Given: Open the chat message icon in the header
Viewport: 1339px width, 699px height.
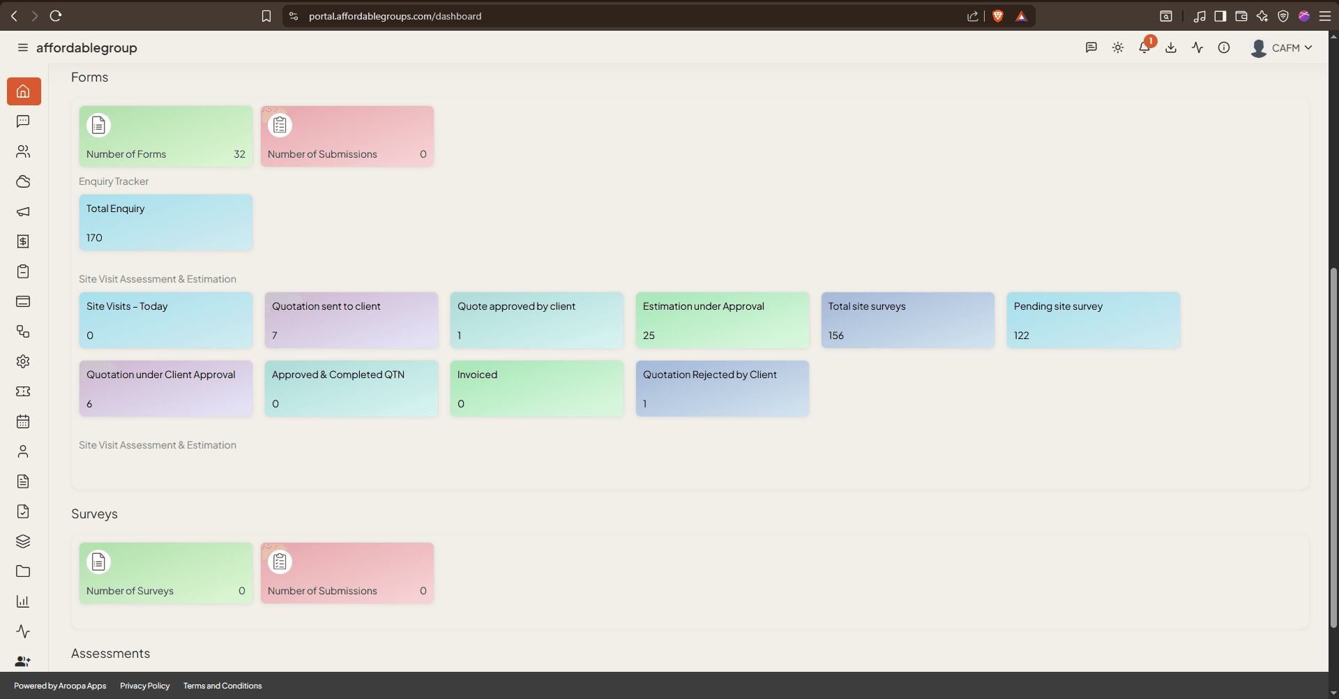Looking at the screenshot, I should [x=1091, y=47].
